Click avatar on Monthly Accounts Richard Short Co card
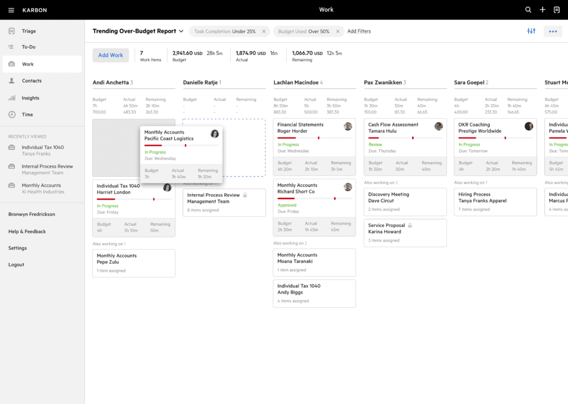The image size is (568, 404). 348,186
